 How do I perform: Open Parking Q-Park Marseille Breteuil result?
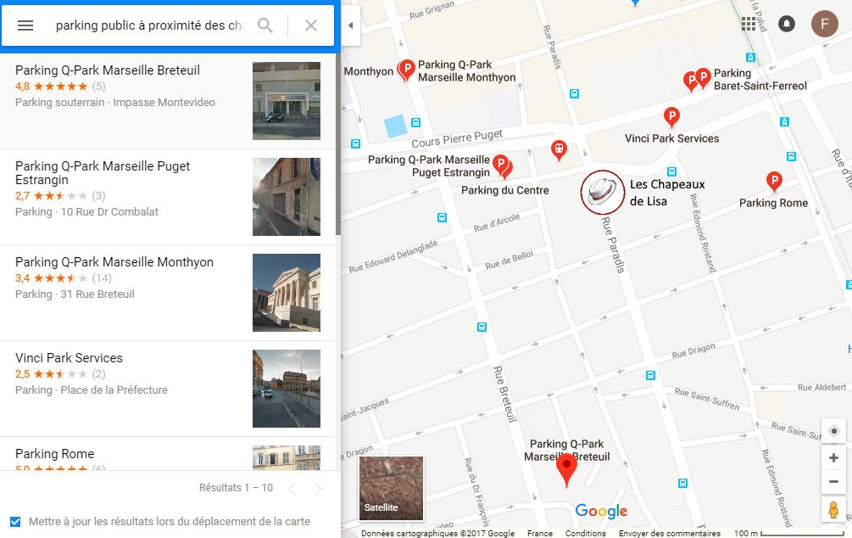click(x=168, y=101)
